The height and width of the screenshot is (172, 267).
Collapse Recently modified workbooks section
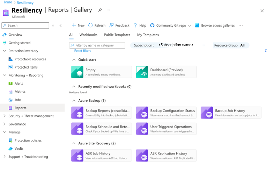click(74, 86)
